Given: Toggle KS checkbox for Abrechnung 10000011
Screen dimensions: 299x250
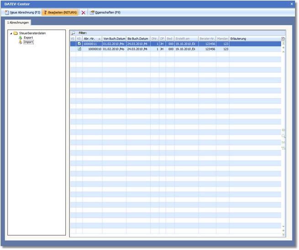Looking at the screenshot, I should 79,44.
